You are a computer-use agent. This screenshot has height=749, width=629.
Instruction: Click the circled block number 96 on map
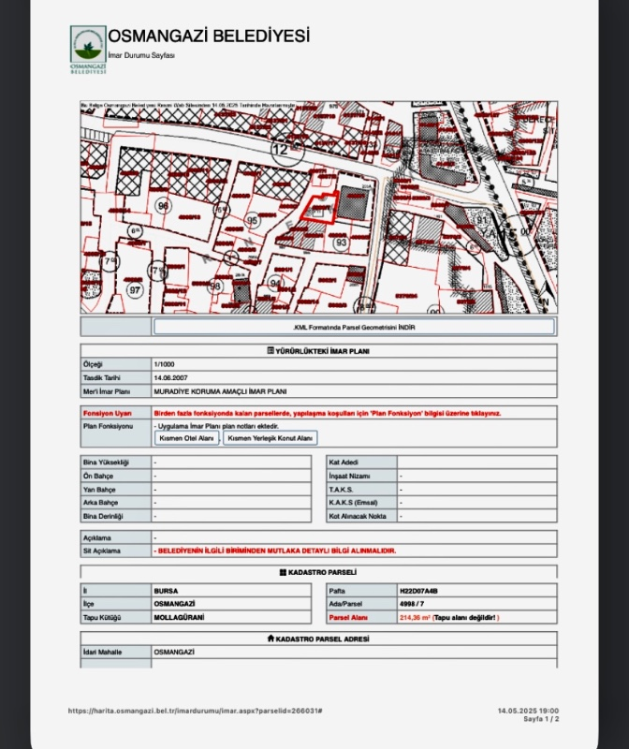[164, 206]
